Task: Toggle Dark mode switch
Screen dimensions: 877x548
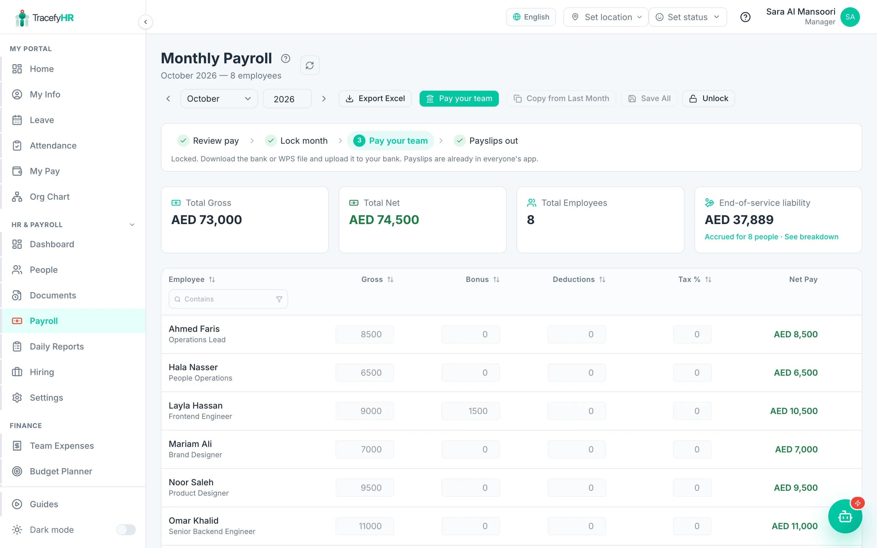Action: [126, 529]
